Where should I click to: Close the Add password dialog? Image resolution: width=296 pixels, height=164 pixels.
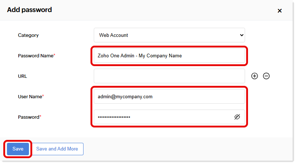[x=280, y=11]
